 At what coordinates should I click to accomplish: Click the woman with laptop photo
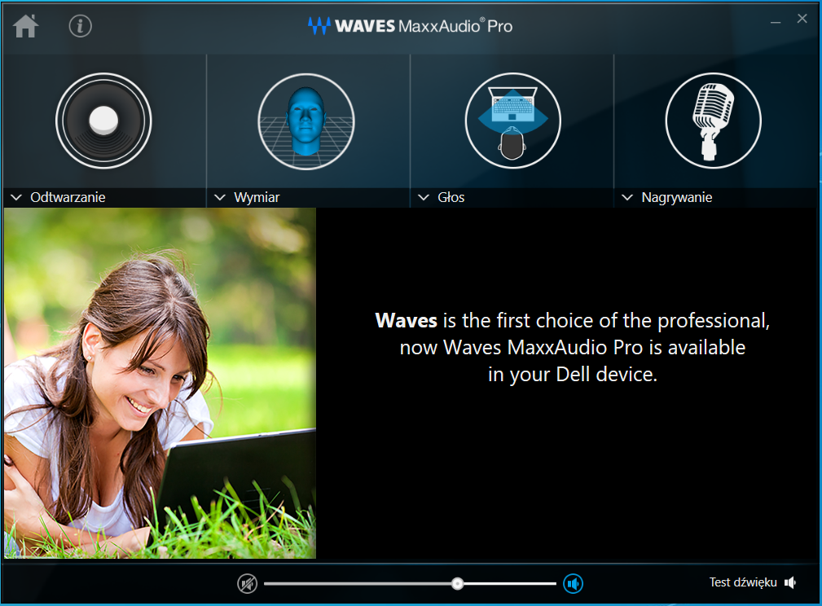[160, 383]
